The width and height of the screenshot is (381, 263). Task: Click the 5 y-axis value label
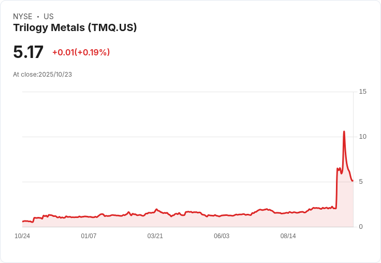(361, 182)
